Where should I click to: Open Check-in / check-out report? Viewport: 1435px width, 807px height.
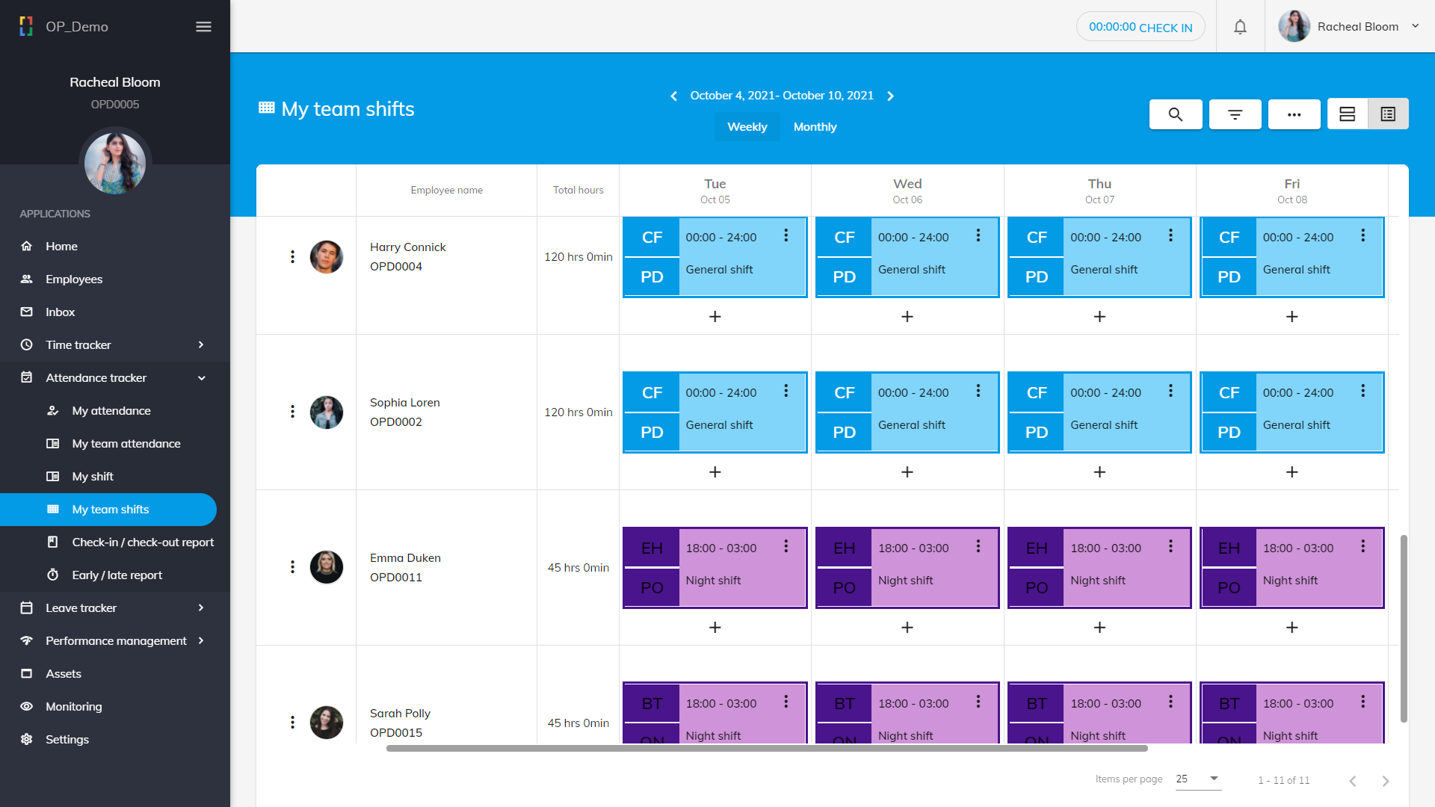pyautogui.click(x=142, y=542)
